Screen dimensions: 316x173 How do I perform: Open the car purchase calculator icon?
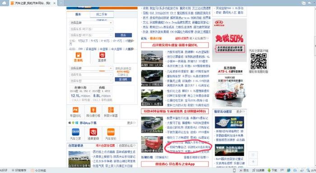(111, 110)
